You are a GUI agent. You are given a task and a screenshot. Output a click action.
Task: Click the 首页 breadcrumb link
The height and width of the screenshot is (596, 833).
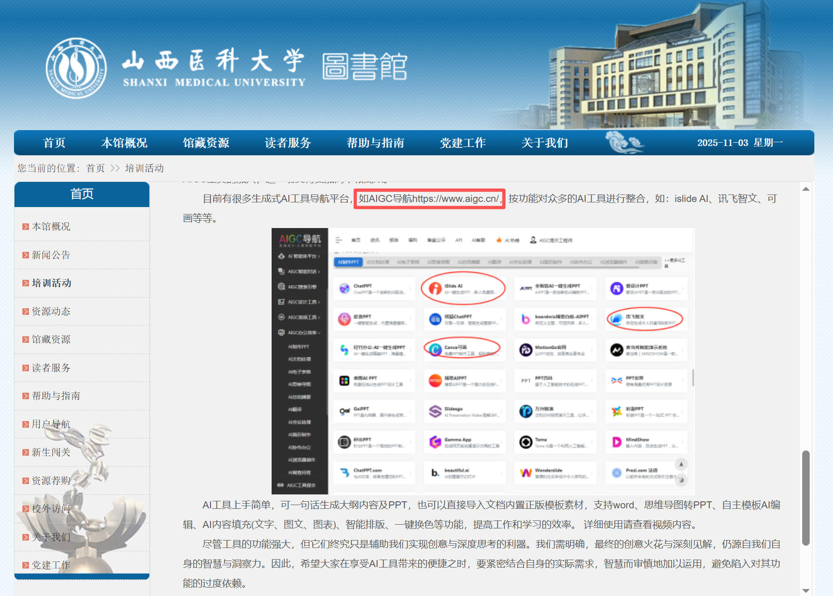tap(95, 168)
